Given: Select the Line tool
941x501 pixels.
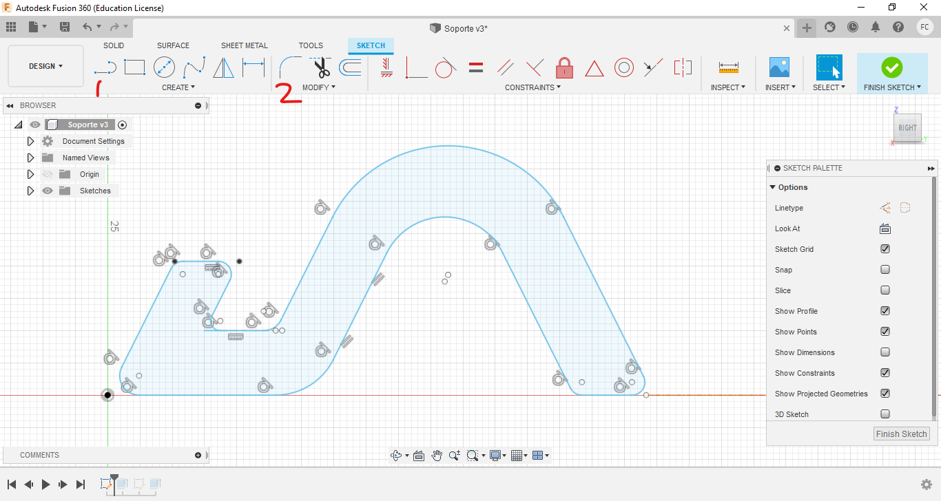Looking at the screenshot, I should (105, 67).
